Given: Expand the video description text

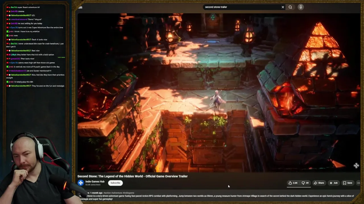Looking at the screenshot, I should coord(217,197).
